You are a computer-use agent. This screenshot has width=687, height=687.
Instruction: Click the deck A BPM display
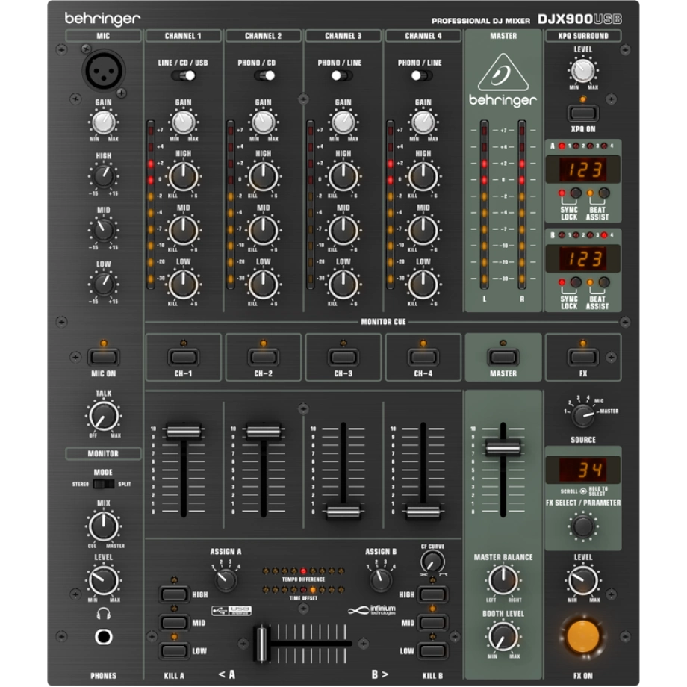click(582, 169)
